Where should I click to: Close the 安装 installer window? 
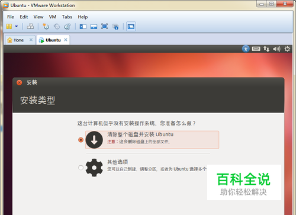[20, 82]
